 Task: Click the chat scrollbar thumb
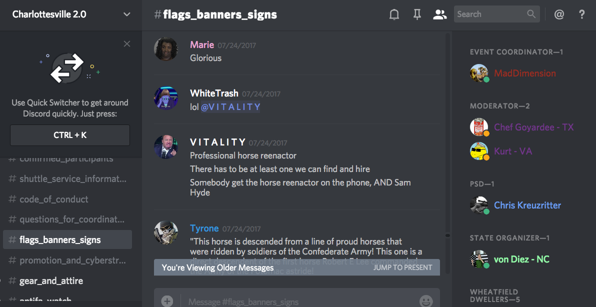click(x=448, y=235)
